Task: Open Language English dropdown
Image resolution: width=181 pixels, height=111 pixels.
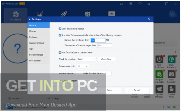Action: (x=83, y=81)
